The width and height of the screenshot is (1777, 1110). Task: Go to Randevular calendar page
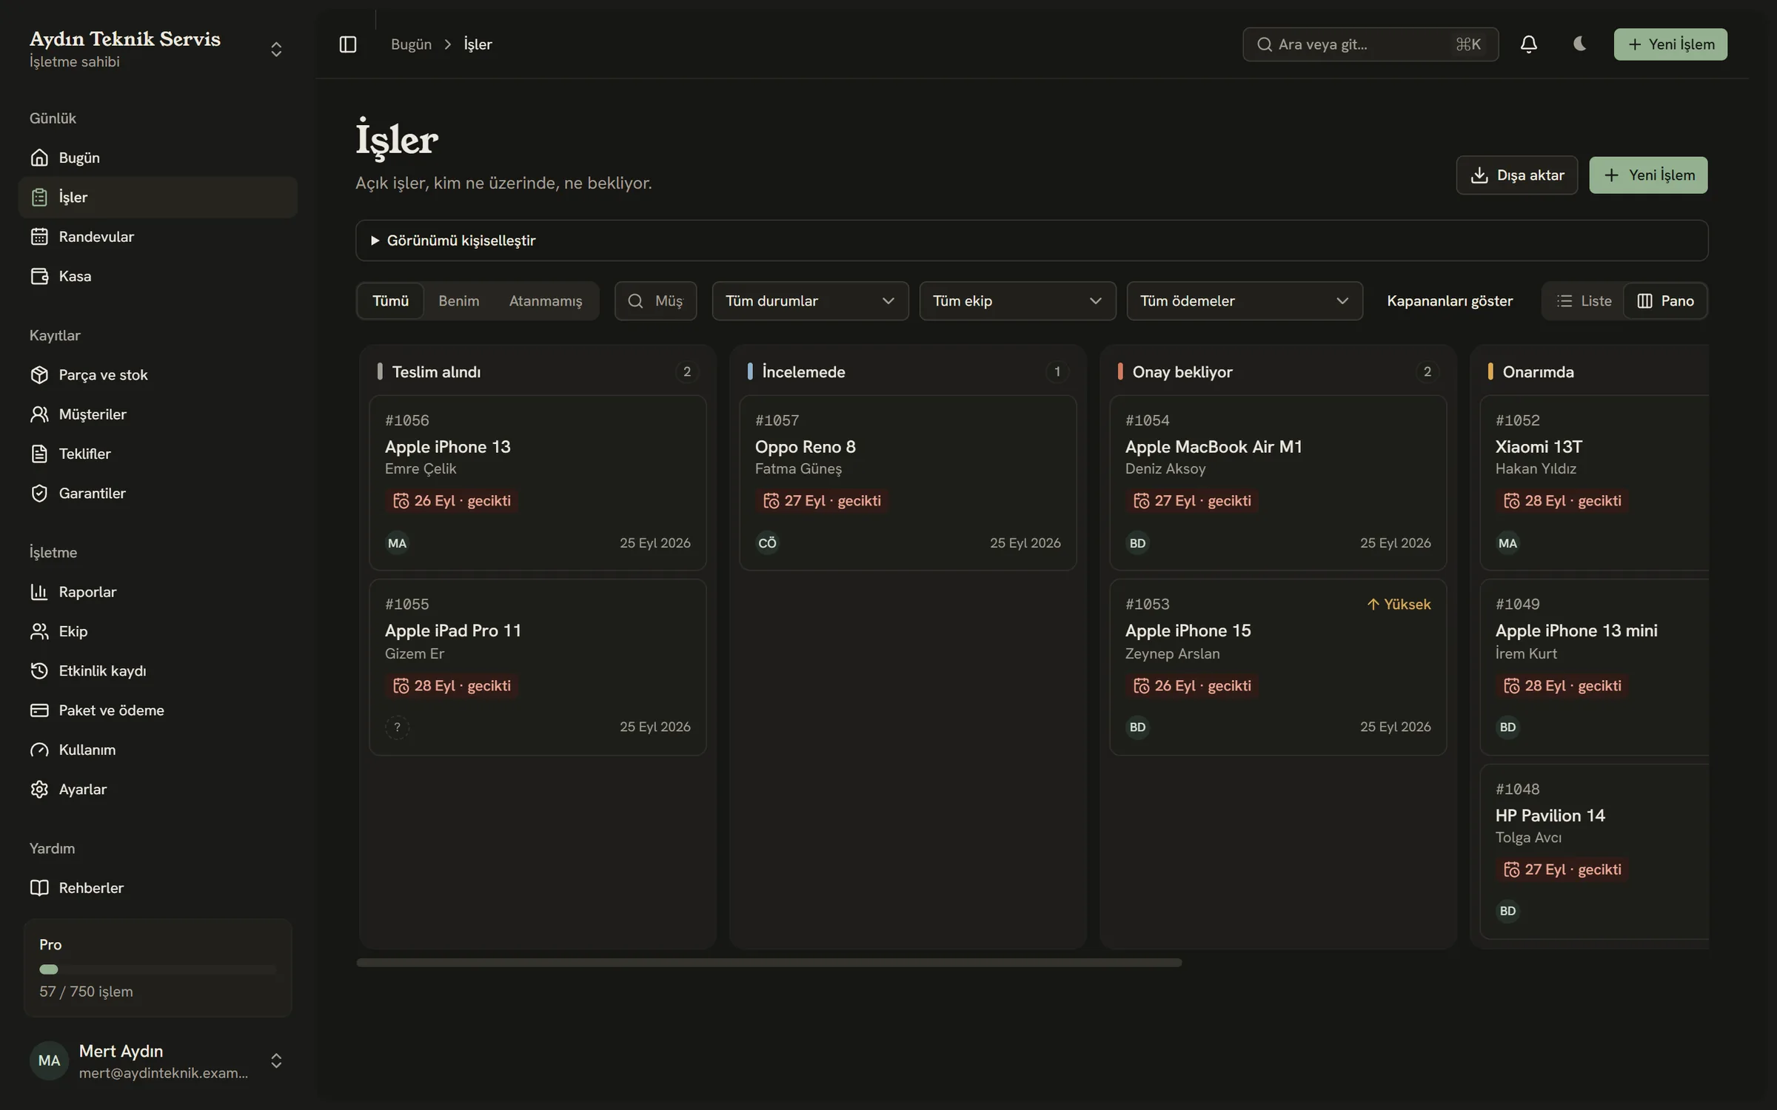point(158,237)
